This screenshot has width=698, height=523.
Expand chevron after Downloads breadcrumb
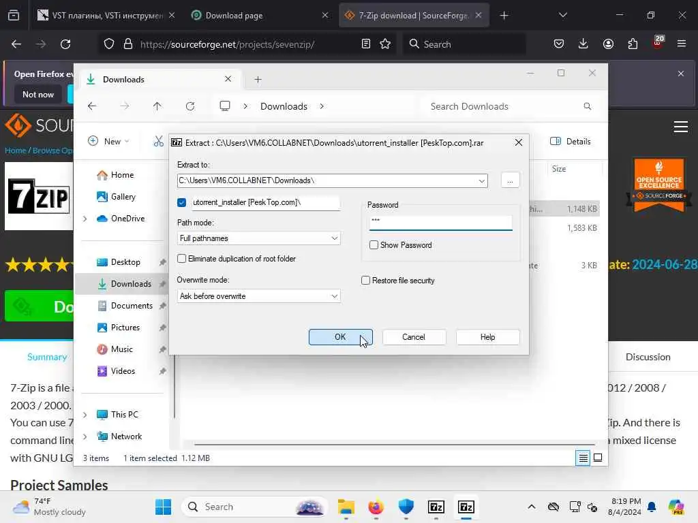click(322, 106)
